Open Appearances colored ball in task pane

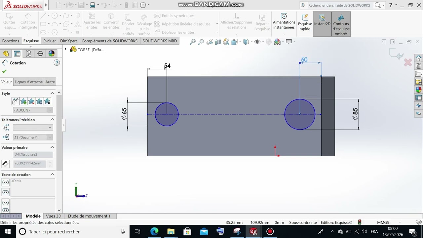pos(419,90)
